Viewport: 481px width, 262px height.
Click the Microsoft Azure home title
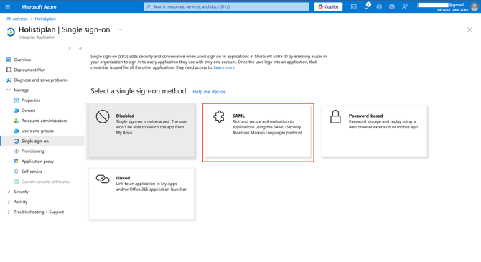tap(39, 6)
